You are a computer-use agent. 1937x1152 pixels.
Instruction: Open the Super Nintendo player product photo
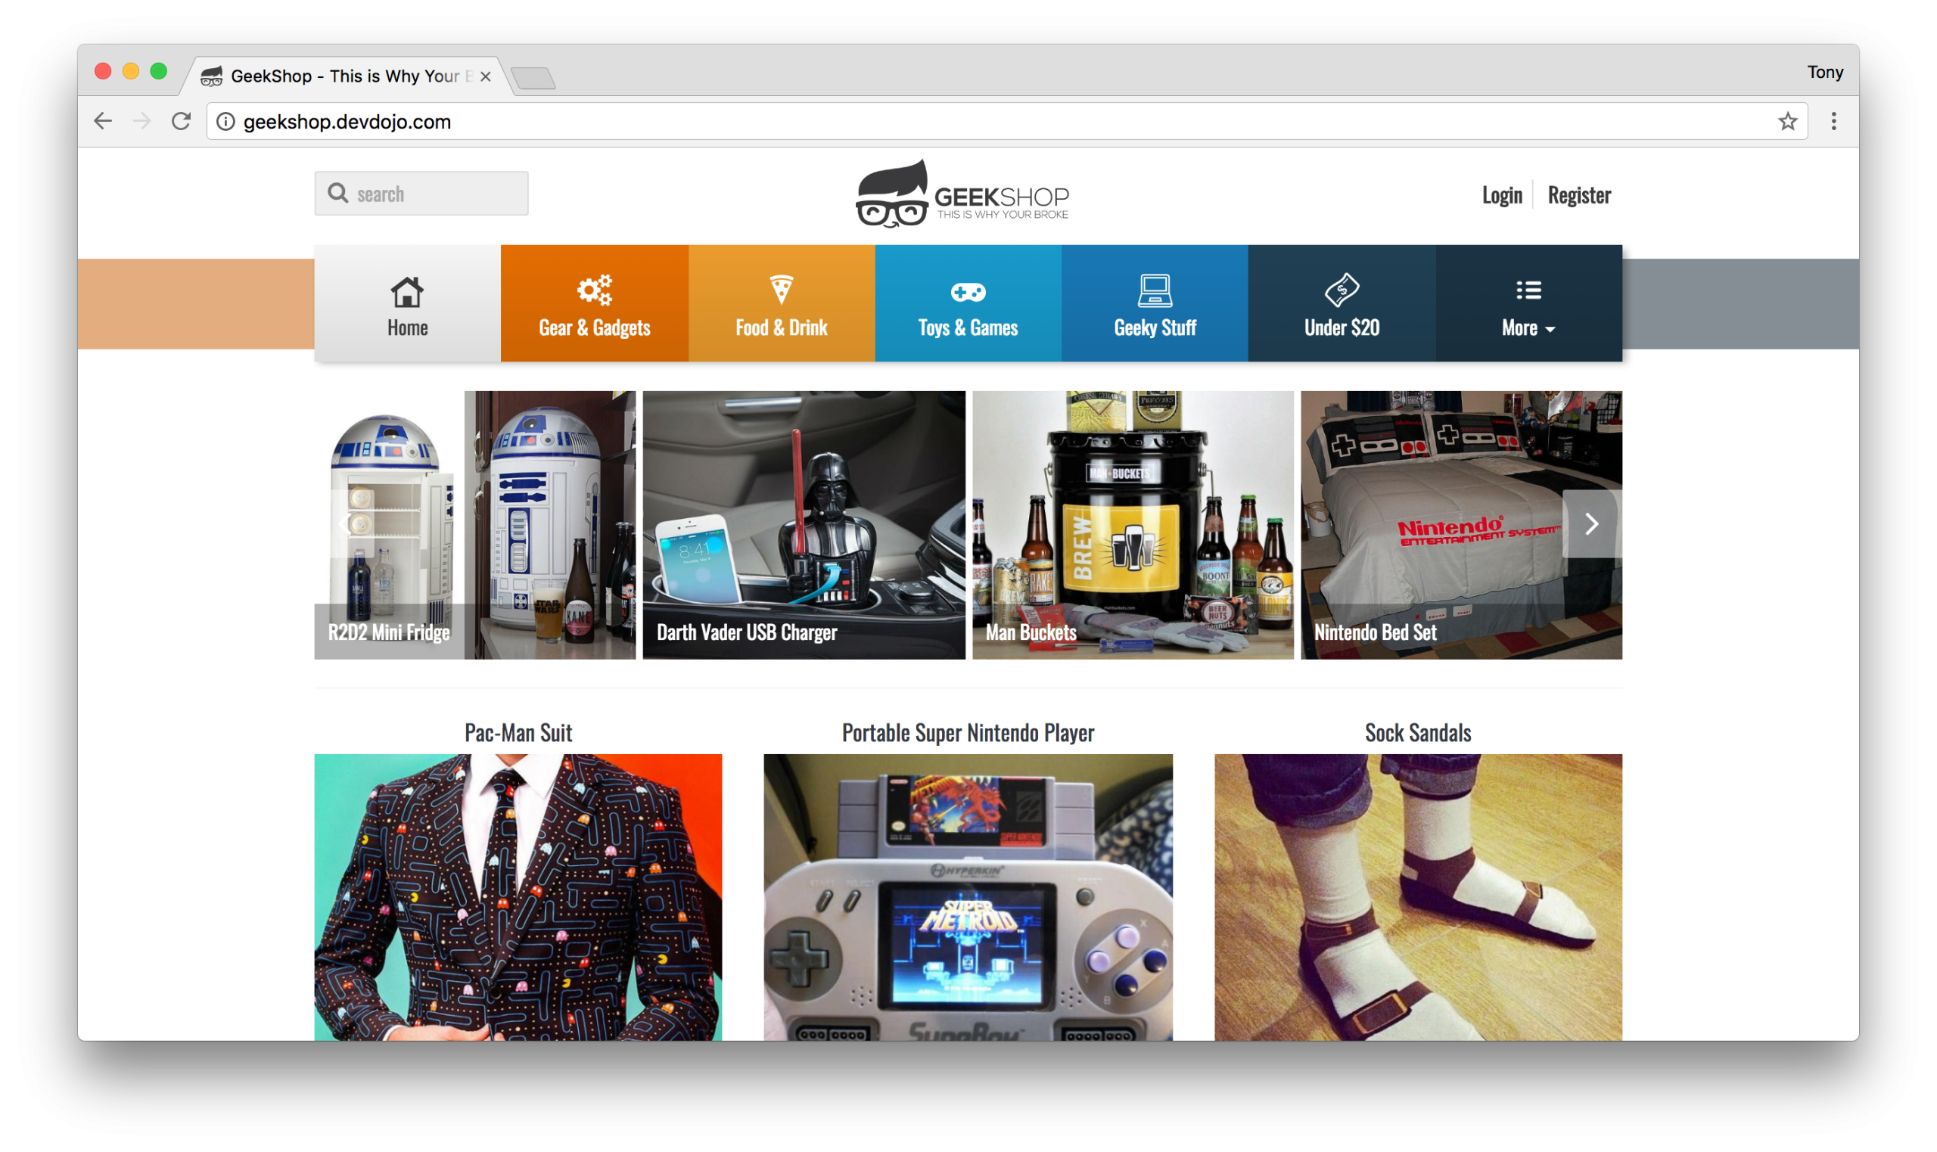(967, 896)
